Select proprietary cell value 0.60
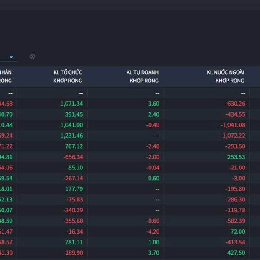The width and height of the screenshot is (260, 260). (x=154, y=178)
